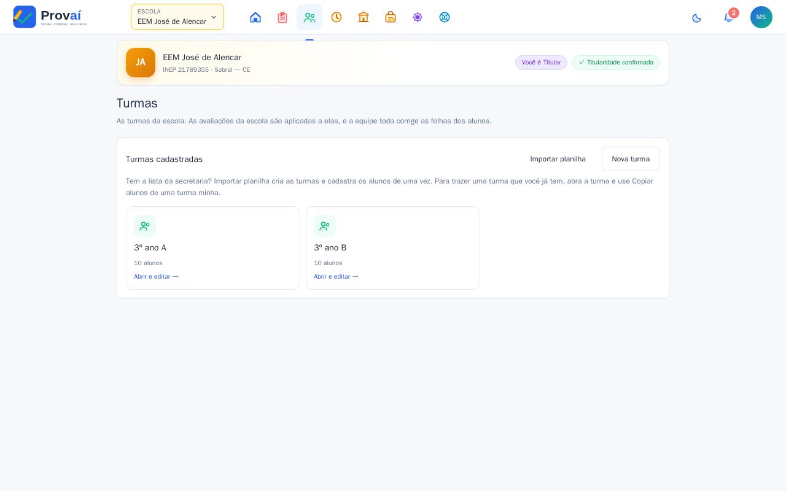Select the green people classes icon
The width and height of the screenshot is (786, 491).
309,17
